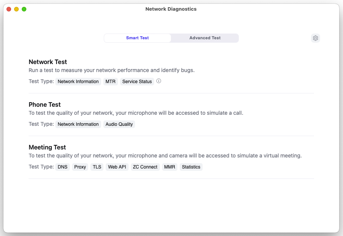Select the MTR test type chip
Screen dimensions: 343x236
[x=110, y=81]
